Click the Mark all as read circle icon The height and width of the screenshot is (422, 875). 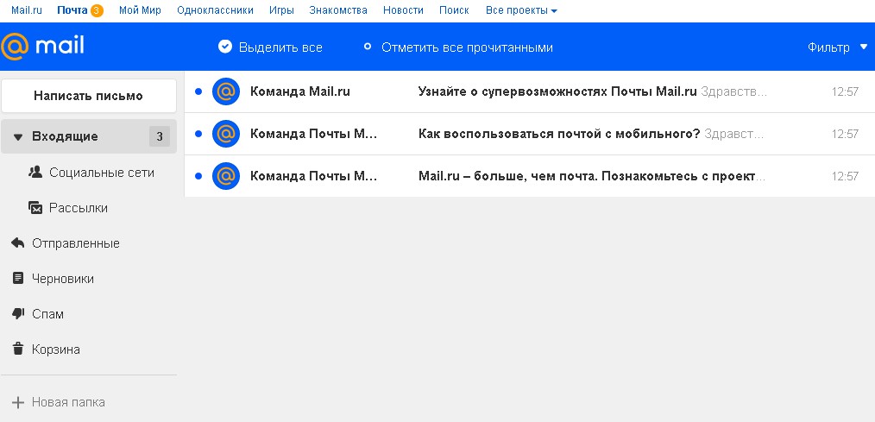(368, 47)
